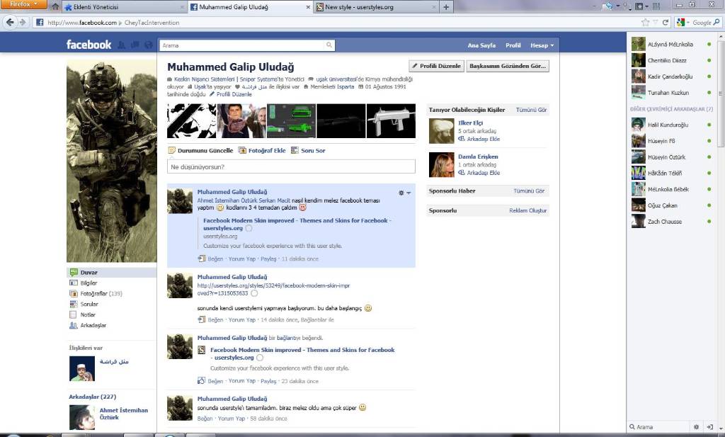
Task: Open the post options gear dropdown
Action: click(x=404, y=193)
